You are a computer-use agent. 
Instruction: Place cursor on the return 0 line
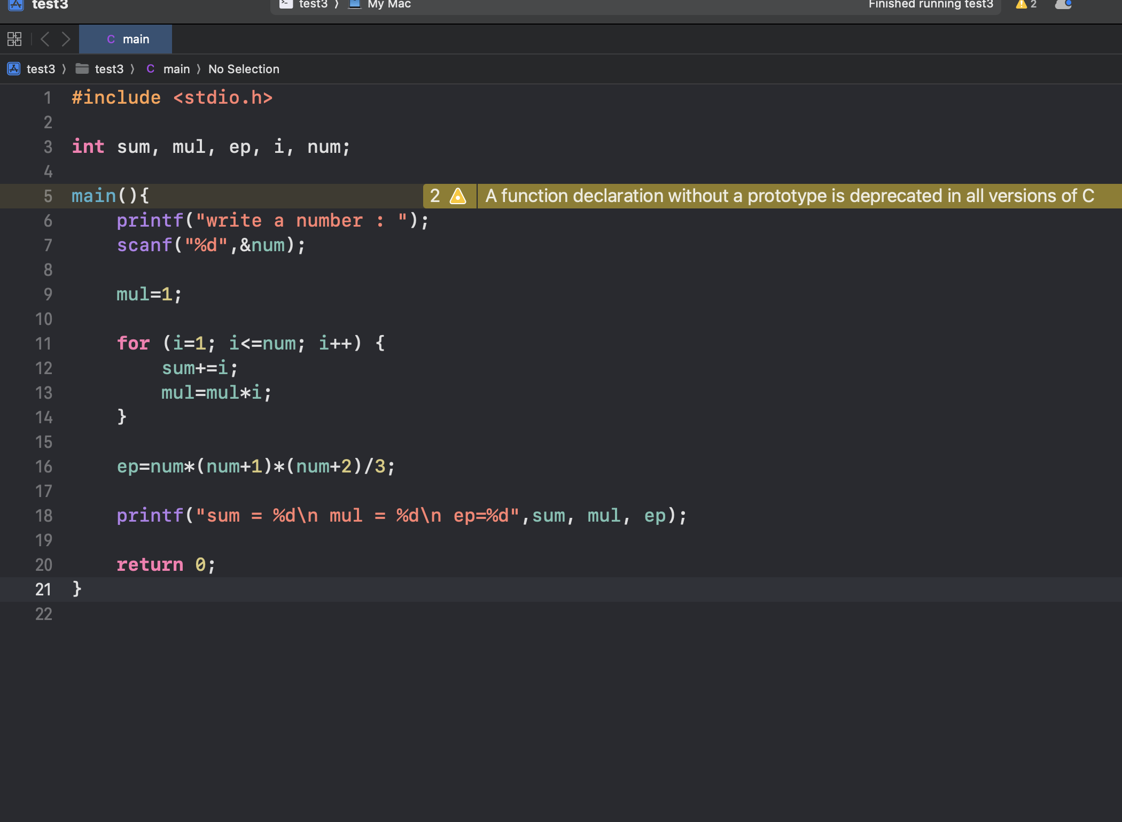tap(166, 565)
